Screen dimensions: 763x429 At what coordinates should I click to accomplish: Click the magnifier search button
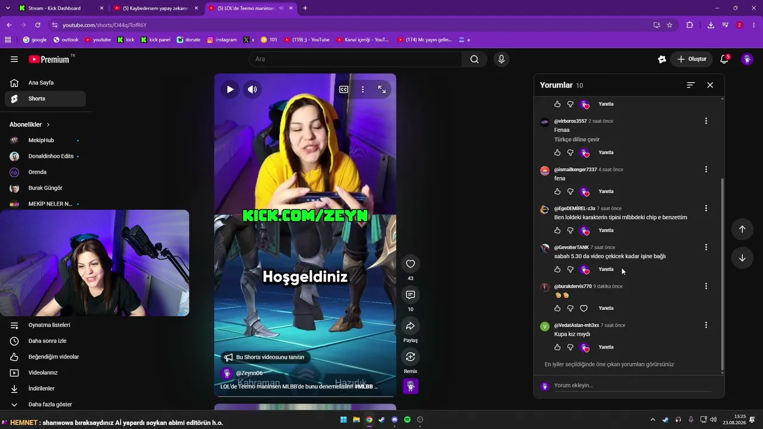pyautogui.click(x=474, y=59)
